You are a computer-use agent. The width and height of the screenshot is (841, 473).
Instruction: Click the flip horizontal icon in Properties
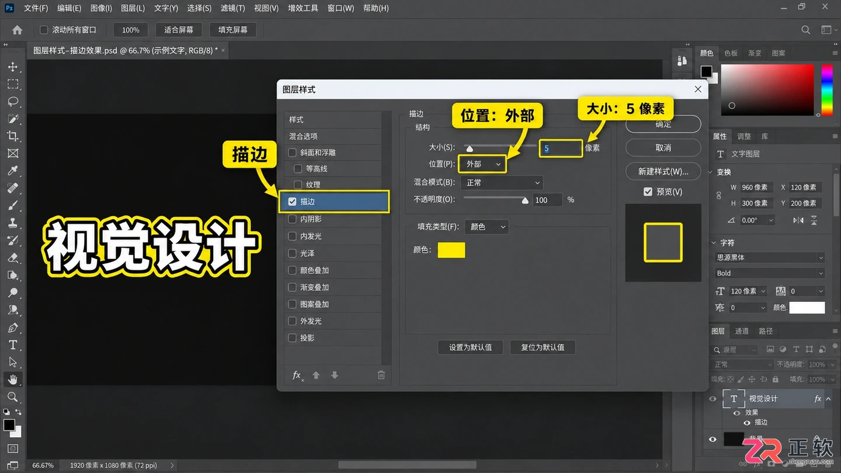798,220
